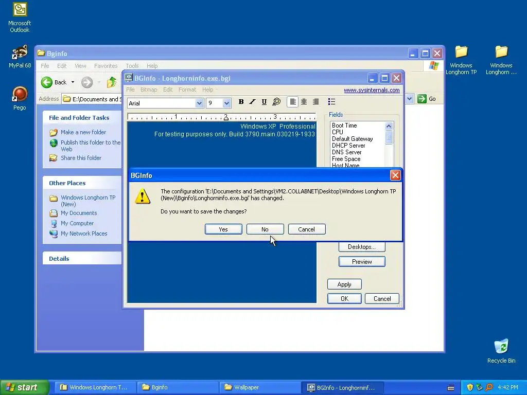Select the Recycle Bin desktop icon
Image resolution: width=527 pixels, height=395 pixels.
501,351
